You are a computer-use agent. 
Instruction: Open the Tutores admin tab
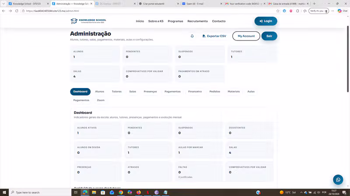click(x=117, y=91)
